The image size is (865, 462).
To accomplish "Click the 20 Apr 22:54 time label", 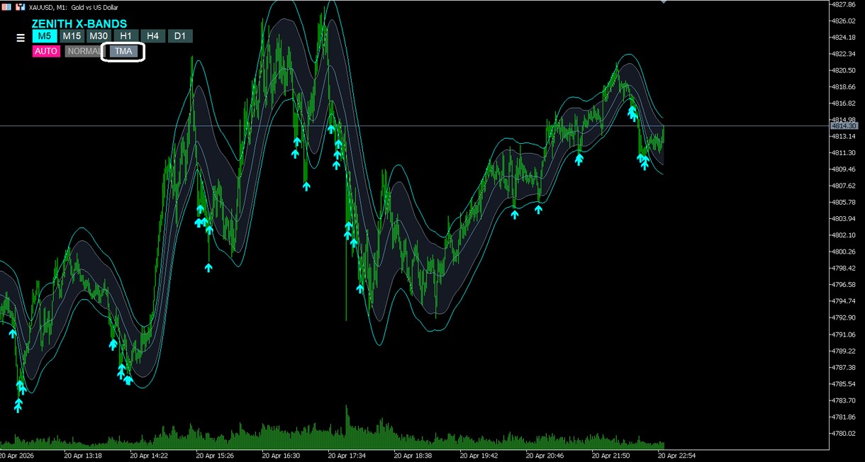I will (677, 456).
